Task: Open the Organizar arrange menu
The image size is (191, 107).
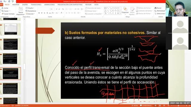Action: pyautogui.click(x=125, y=11)
